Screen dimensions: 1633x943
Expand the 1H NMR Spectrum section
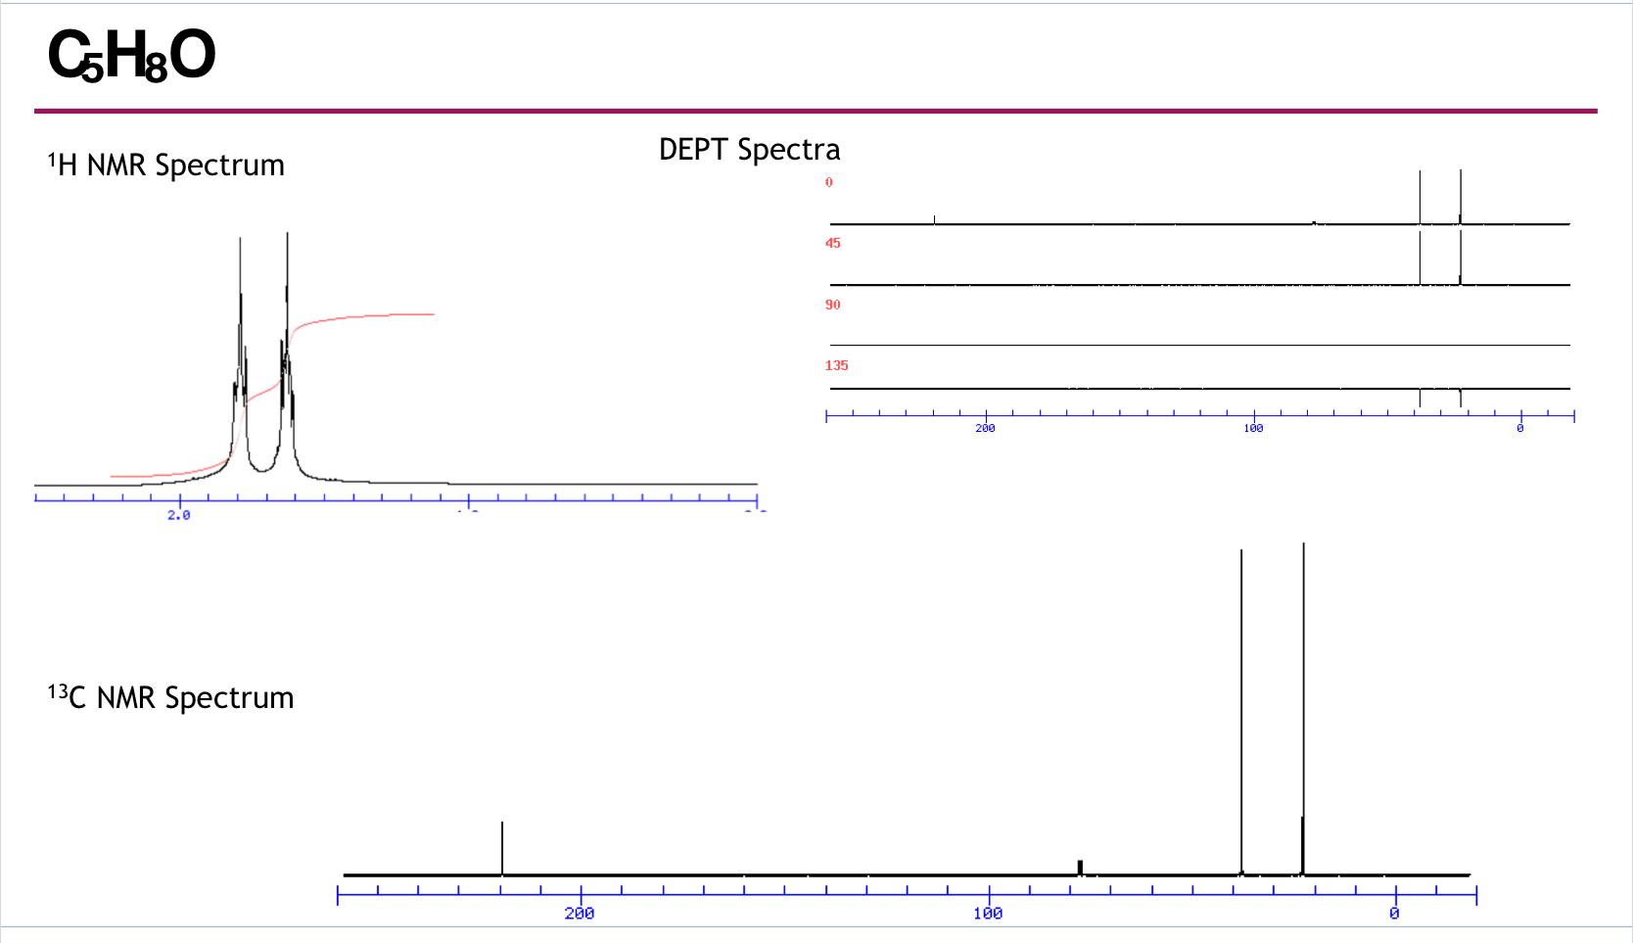click(x=166, y=165)
